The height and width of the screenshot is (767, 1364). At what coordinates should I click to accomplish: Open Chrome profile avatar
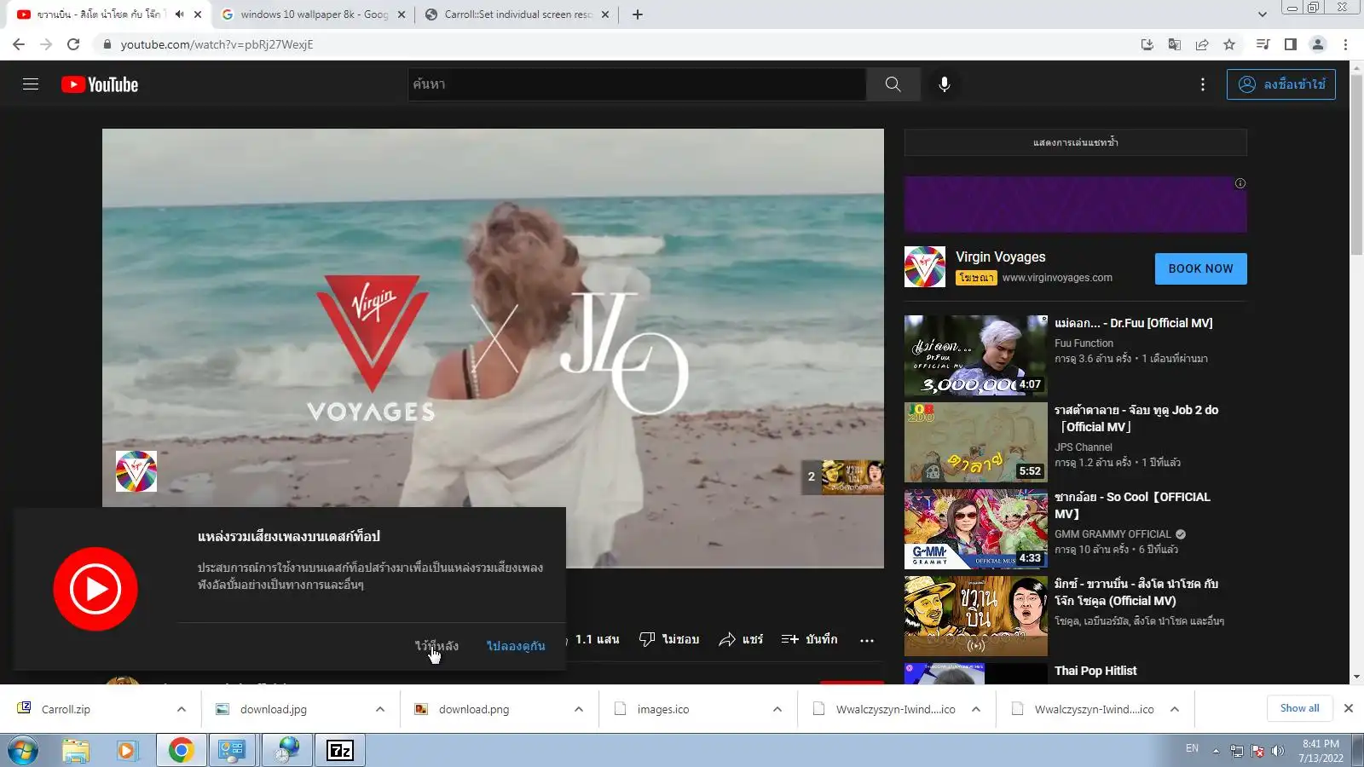click(1318, 44)
